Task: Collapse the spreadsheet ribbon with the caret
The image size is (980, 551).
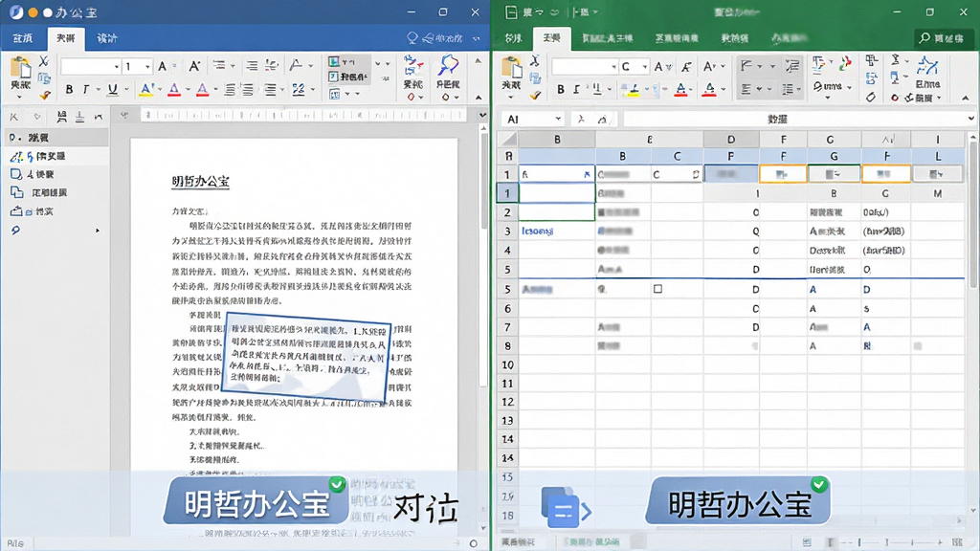Action: 966,99
